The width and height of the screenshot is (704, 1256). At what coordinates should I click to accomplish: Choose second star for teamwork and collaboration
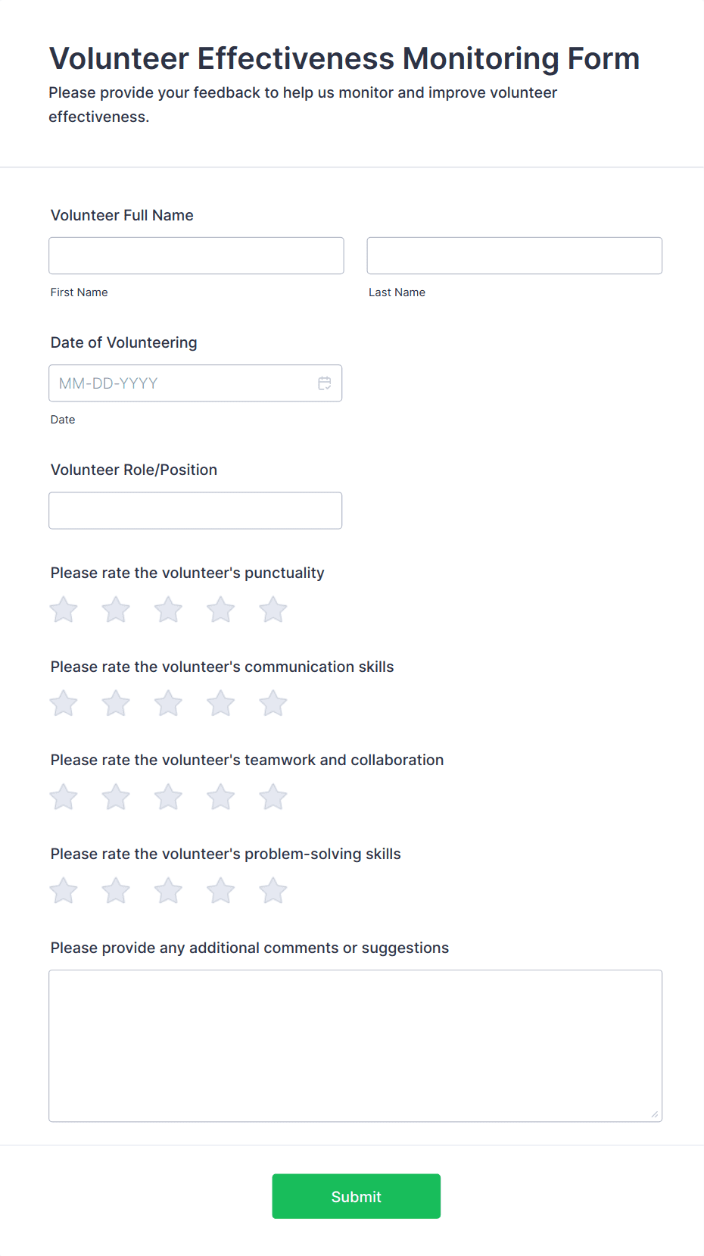point(116,797)
